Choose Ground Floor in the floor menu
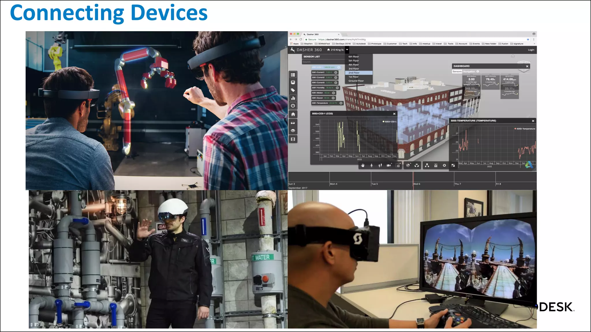The width and height of the screenshot is (591, 332). (356, 81)
